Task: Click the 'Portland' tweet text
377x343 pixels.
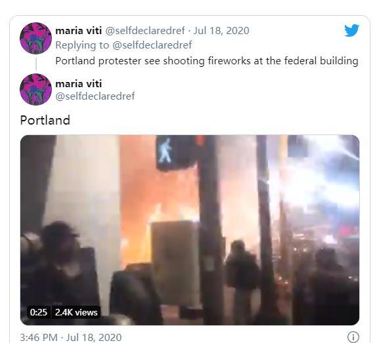Action: pos(45,120)
